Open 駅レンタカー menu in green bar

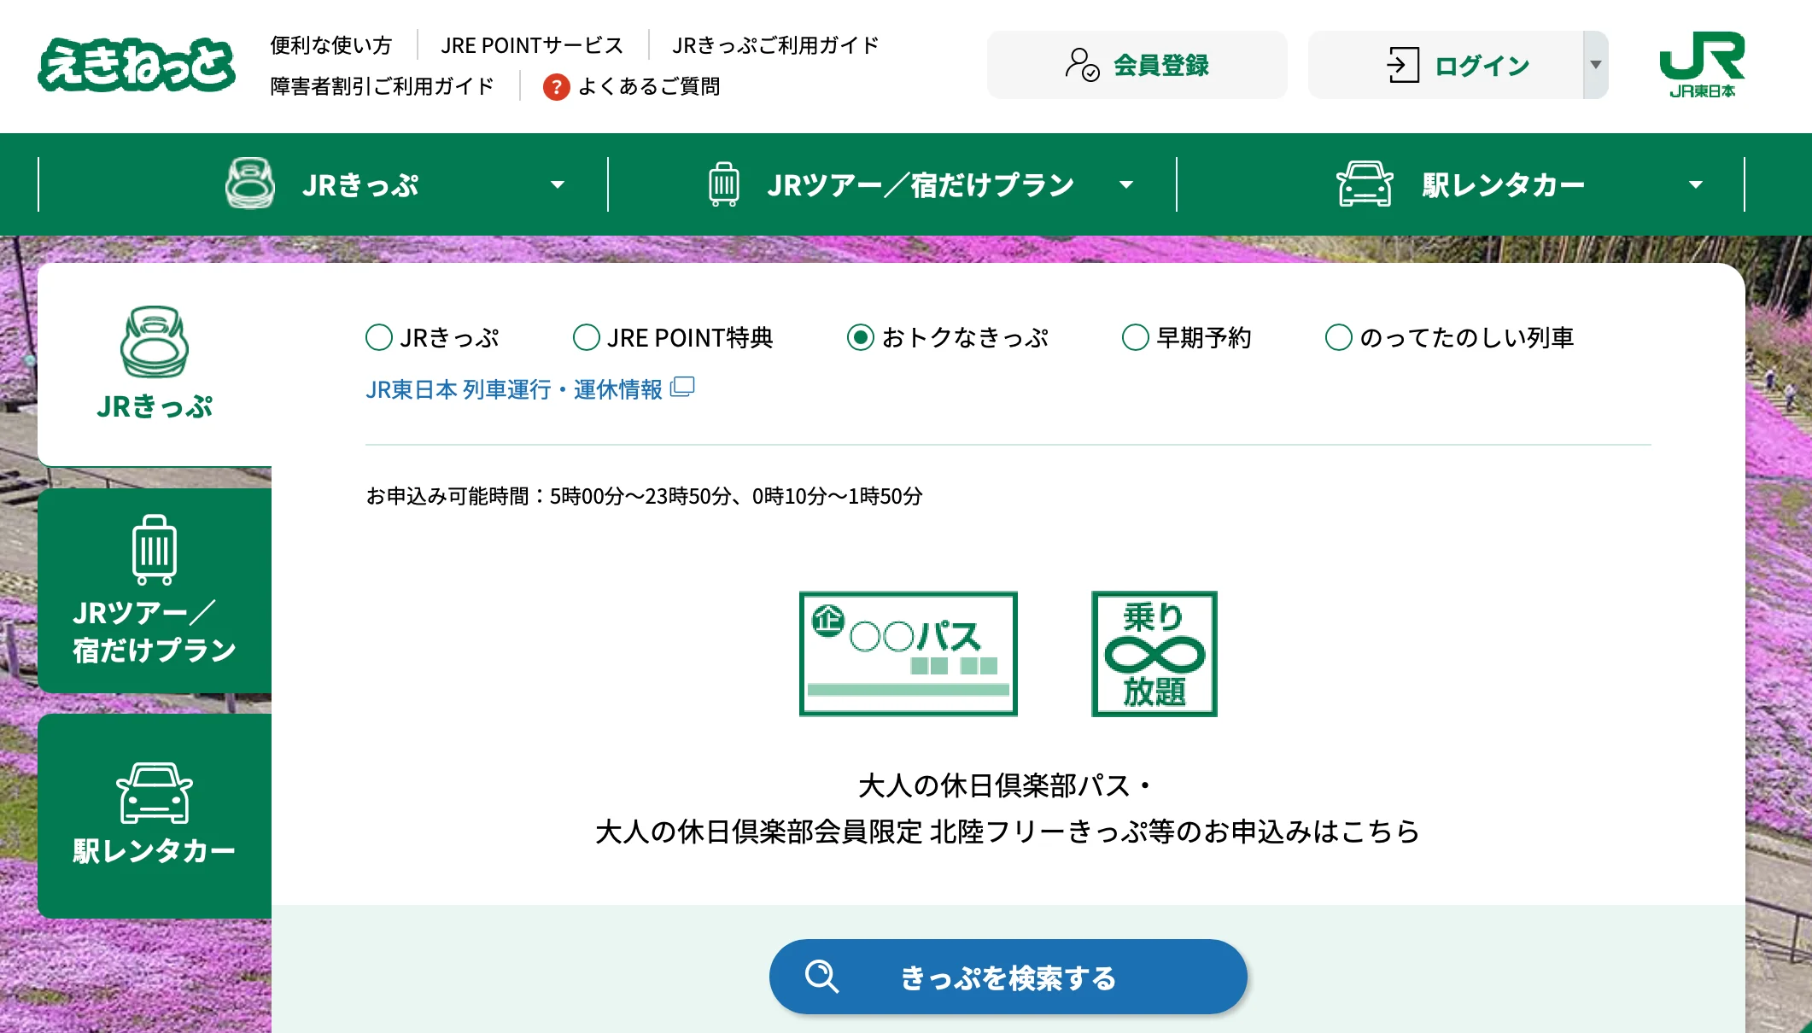point(1461,184)
